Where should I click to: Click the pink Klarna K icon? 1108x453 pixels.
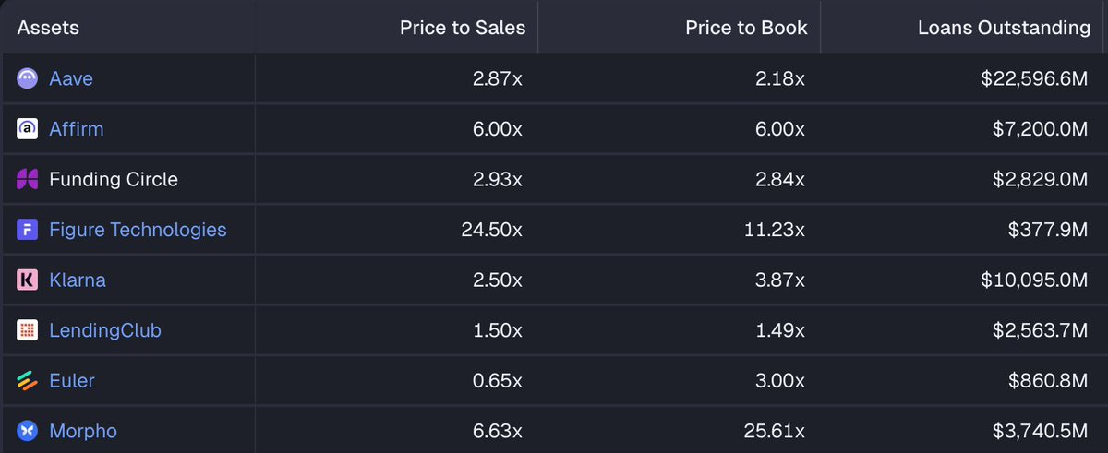pos(27,280)
